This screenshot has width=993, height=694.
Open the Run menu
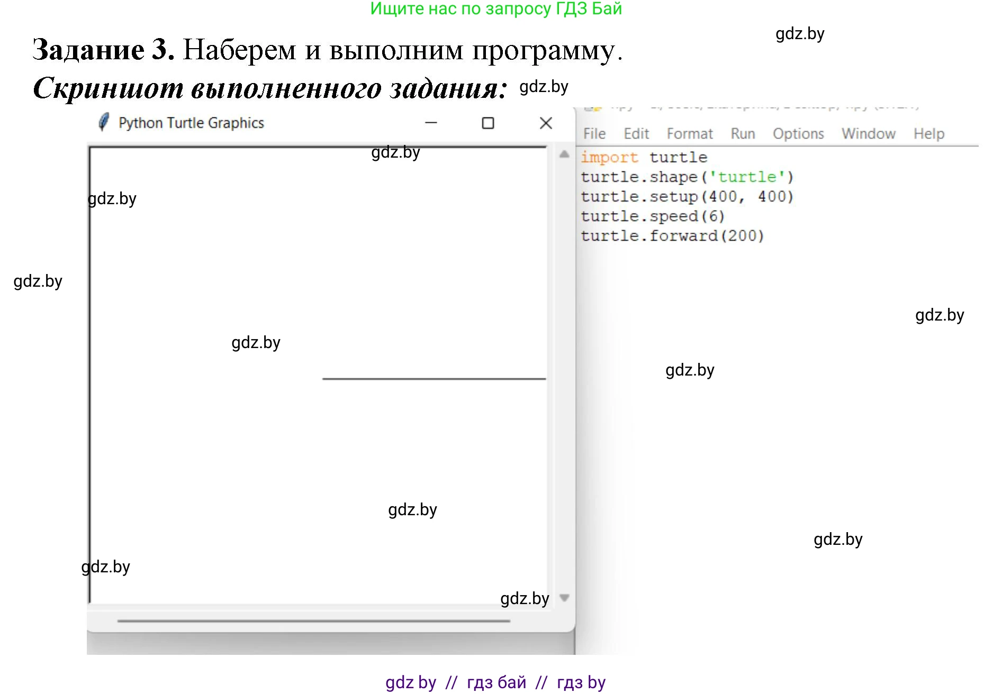pos(743,134)
